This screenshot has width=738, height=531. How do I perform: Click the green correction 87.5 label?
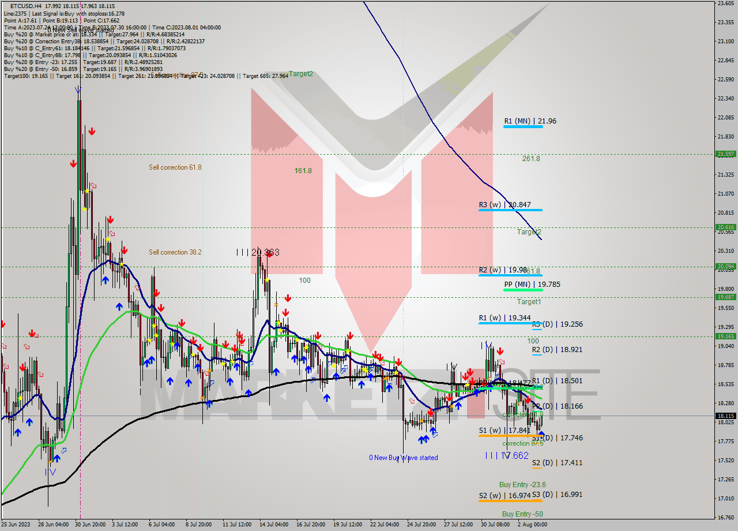[523, 443]
